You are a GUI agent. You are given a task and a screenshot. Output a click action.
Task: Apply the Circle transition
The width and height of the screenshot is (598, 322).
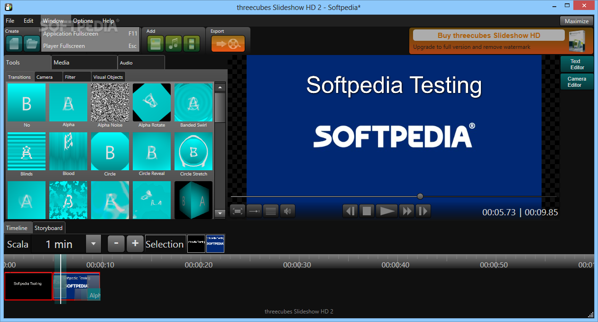coord(110,151)
